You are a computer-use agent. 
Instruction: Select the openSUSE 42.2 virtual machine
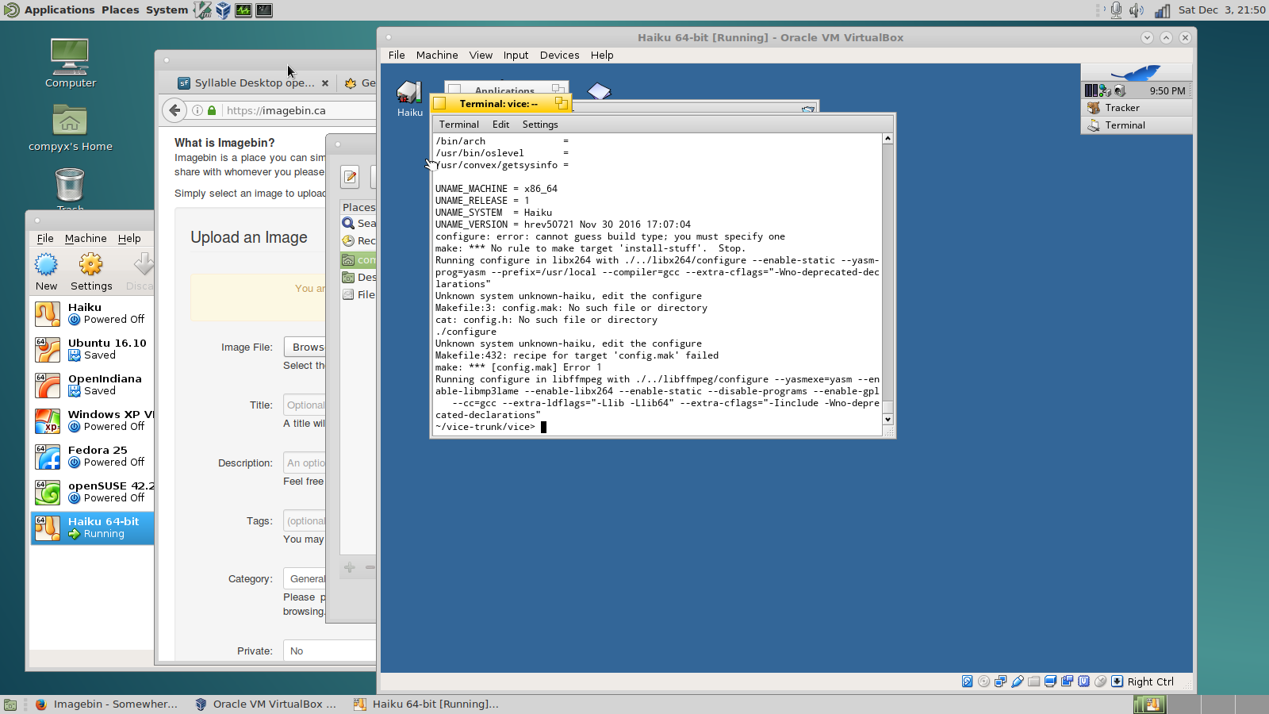pyautogui.click(x=93, y=492)
